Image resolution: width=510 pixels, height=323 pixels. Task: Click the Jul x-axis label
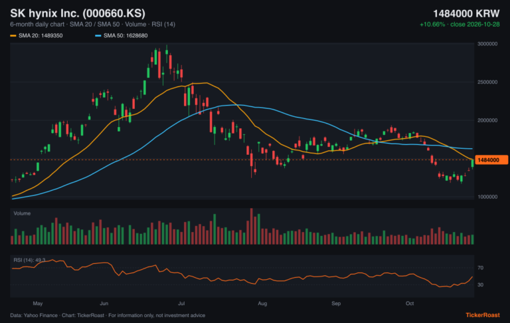[181, 304]
